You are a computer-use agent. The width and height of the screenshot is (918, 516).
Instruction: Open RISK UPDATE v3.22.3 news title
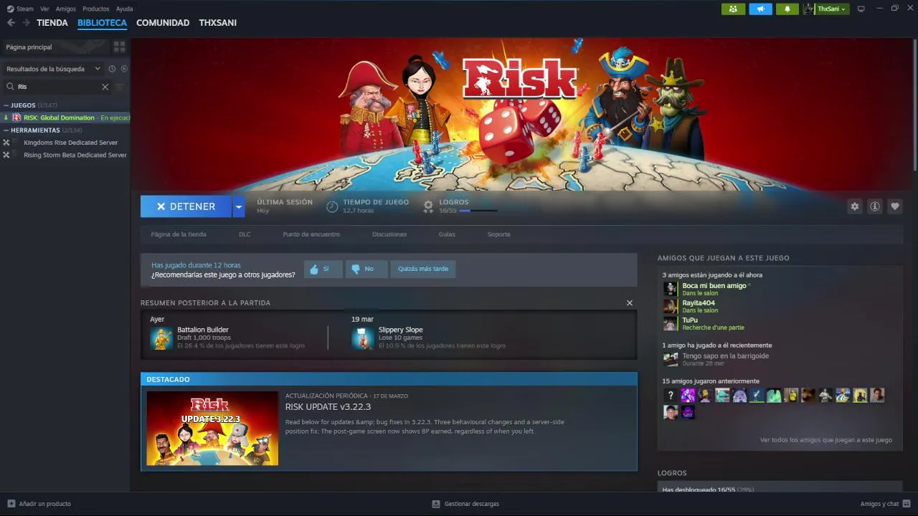point(328,407)
